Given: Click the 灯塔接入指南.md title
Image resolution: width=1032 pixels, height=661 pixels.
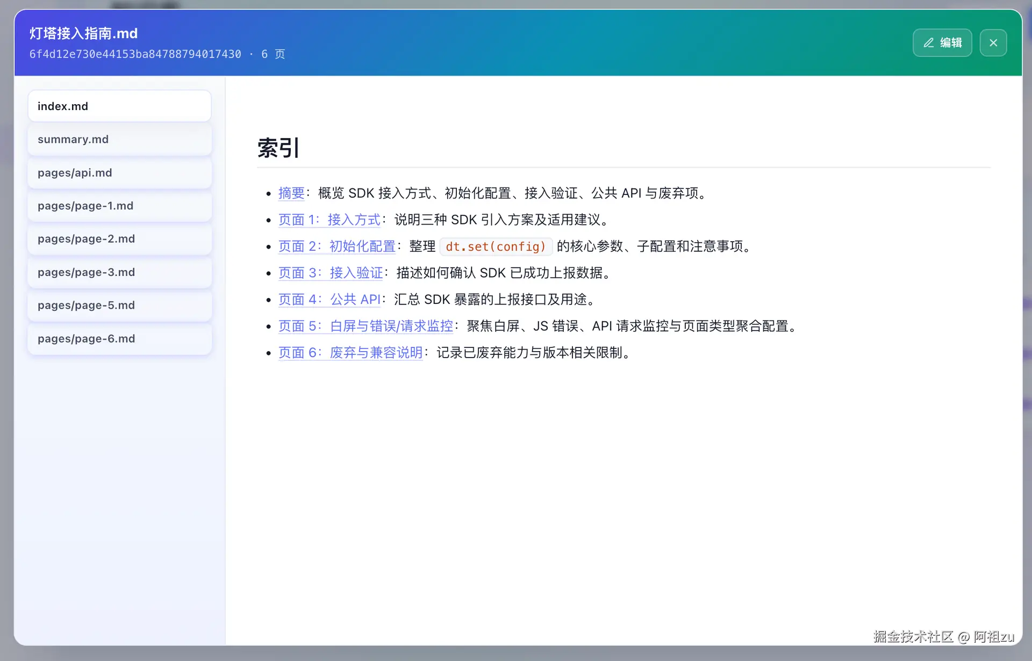Looking at the screenshot, I should pyautogui.click(x=83, y=33).
